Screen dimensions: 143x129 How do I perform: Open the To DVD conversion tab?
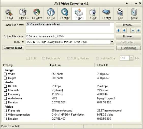79,14
